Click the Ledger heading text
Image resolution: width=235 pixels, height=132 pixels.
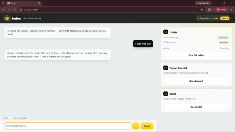[x=173, y=32]
